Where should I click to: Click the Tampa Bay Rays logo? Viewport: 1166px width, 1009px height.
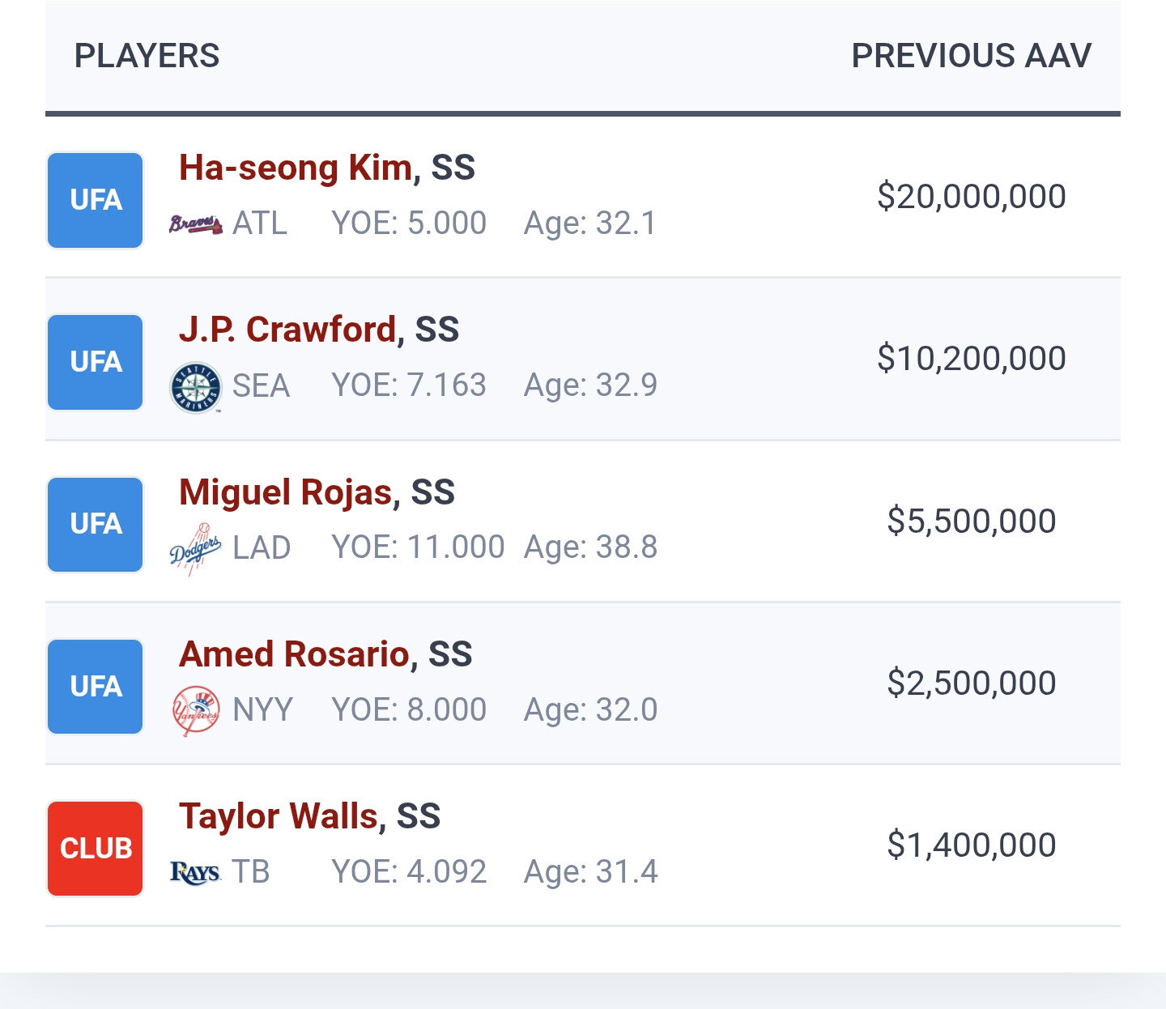195,873
